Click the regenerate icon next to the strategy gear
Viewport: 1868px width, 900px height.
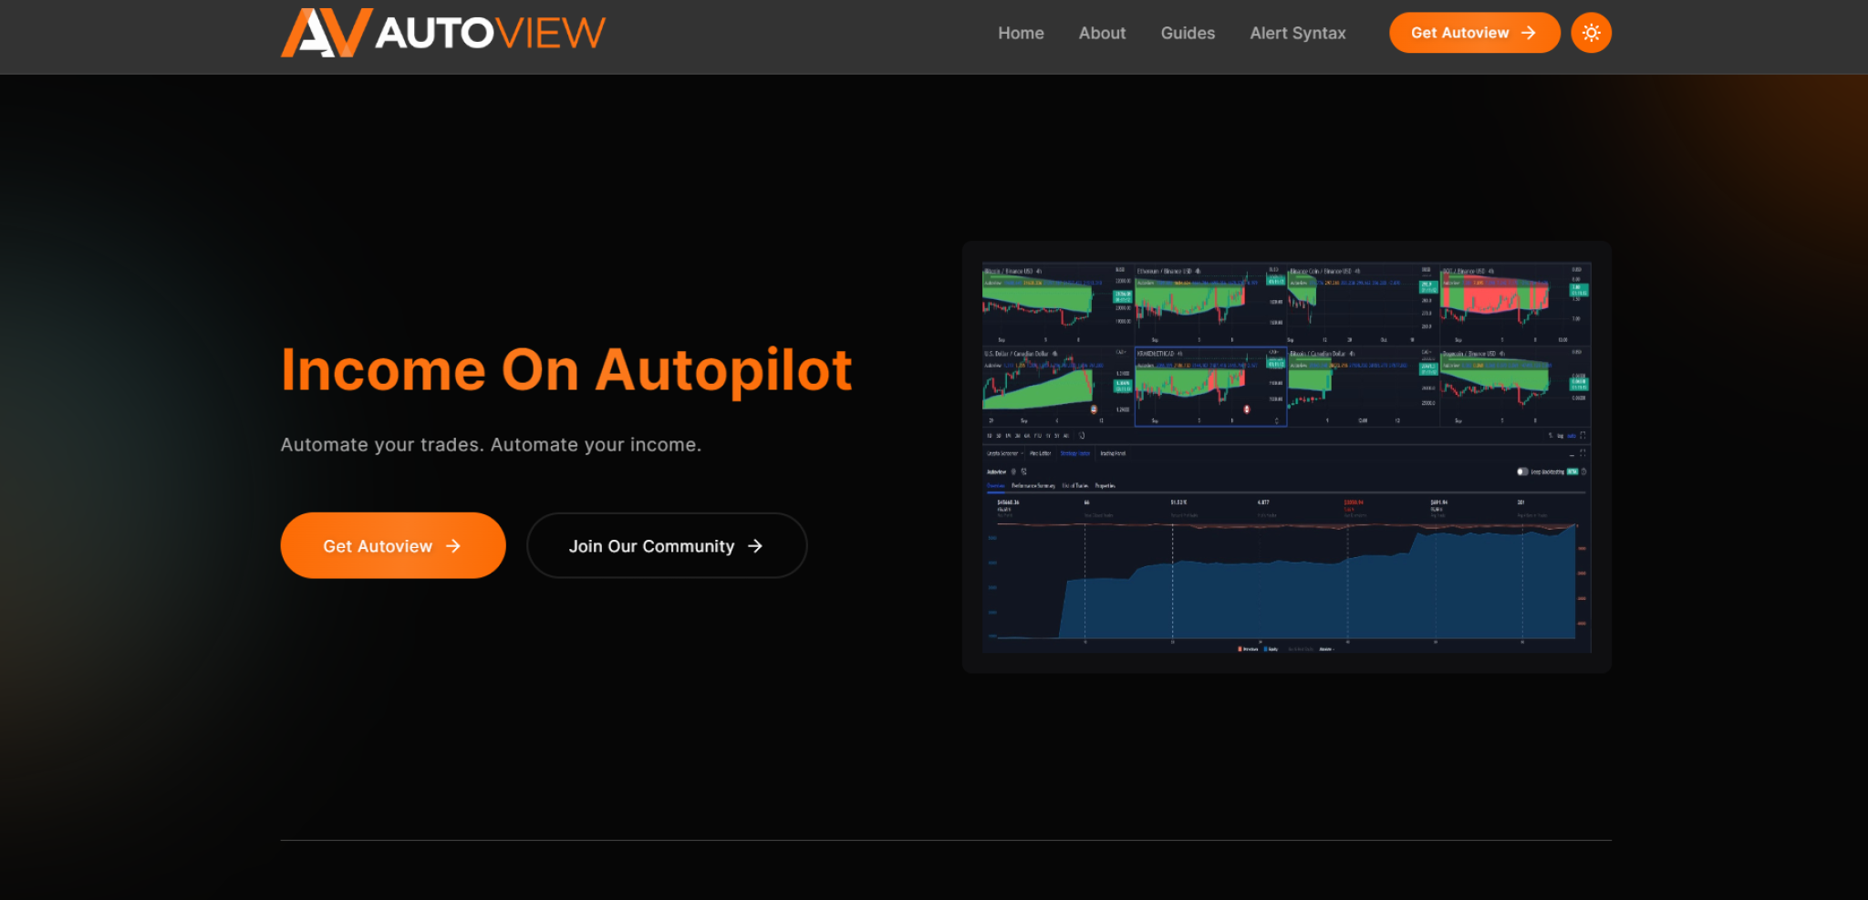[1023, 471]
